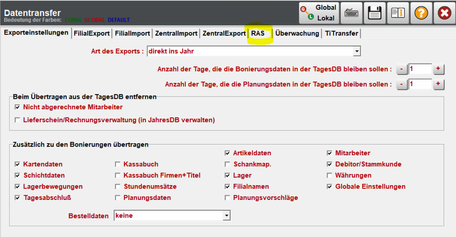Toggle the Globale Einstellungen checkbox
The height and width of the screenshot is (237, 456).
click(x=329, y=187)
